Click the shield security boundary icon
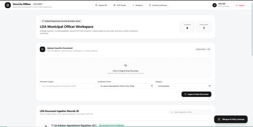253x127 pixels. (x=43, y=21)
